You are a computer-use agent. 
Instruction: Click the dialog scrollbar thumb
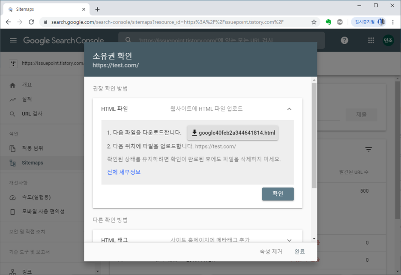pyautogui.click(x=314, y=135)
